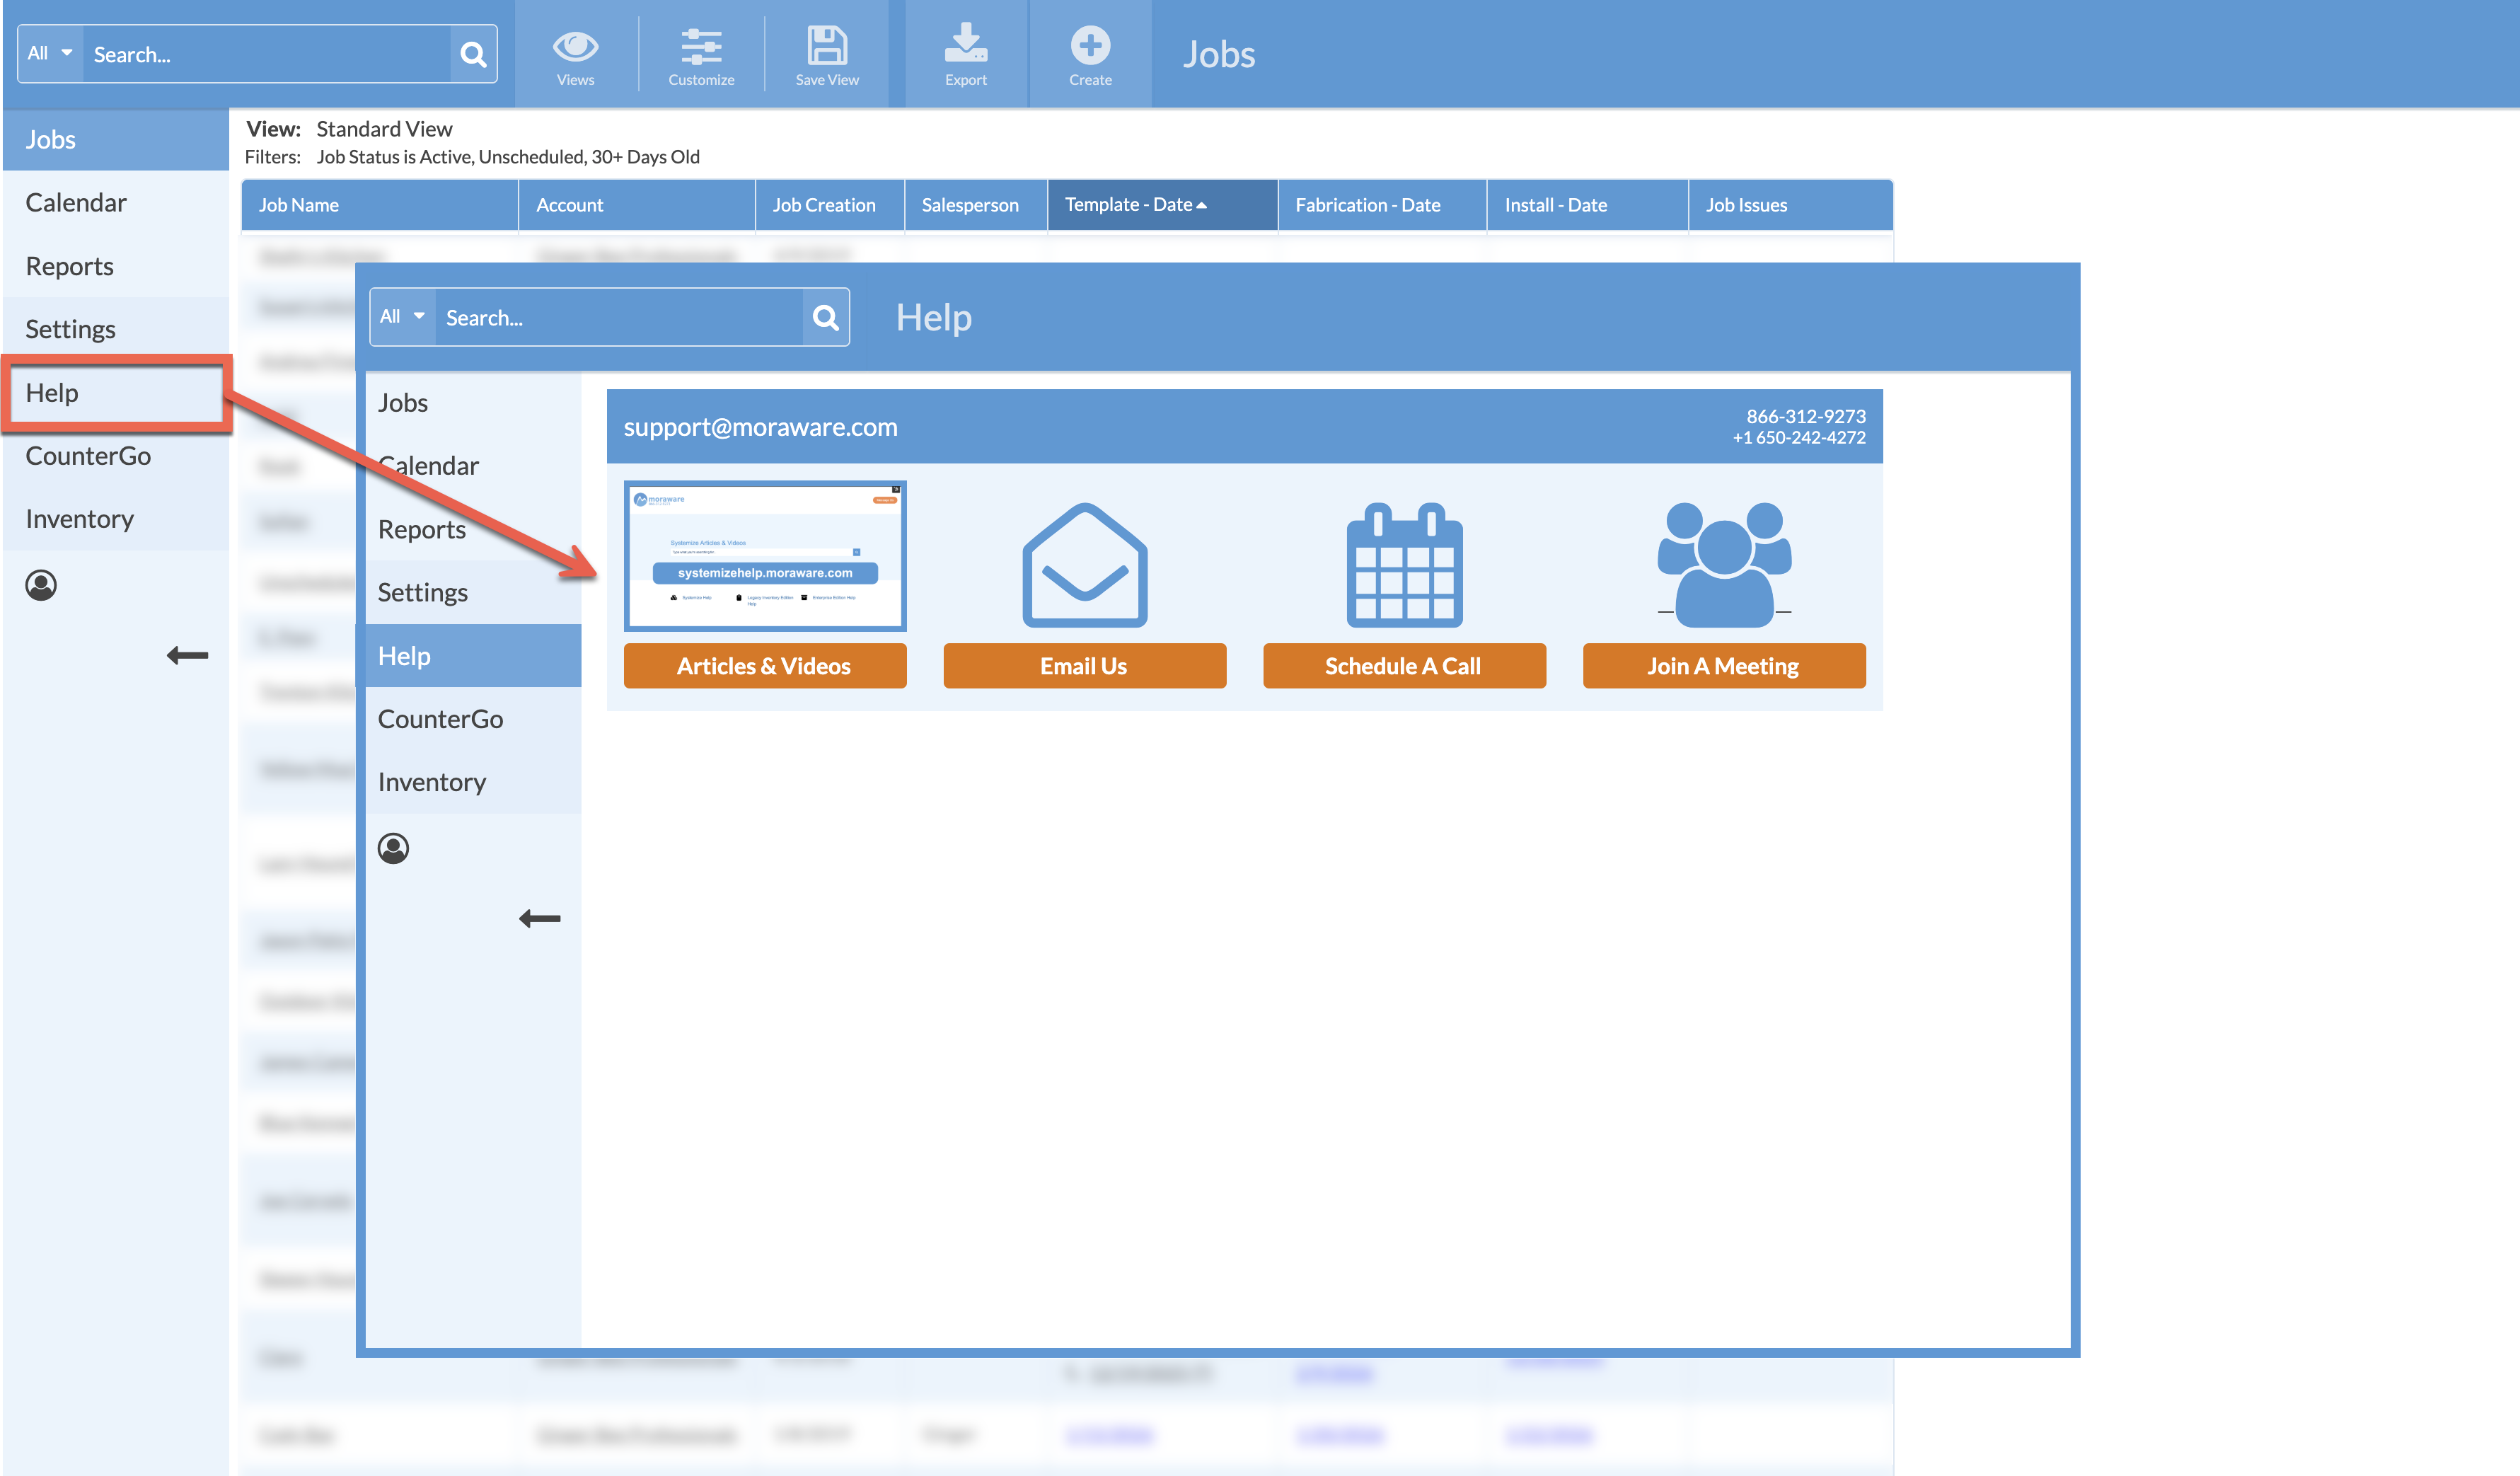Click the magnifier icon in the Help search bar

click(x=825, y=317)
